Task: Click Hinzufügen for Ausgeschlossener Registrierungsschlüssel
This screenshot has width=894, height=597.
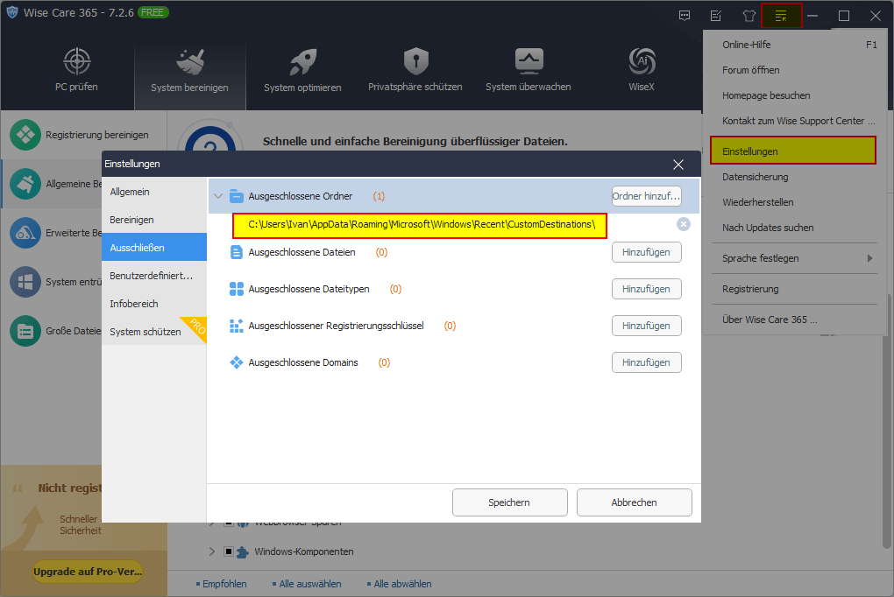Action: click(647, 326)
